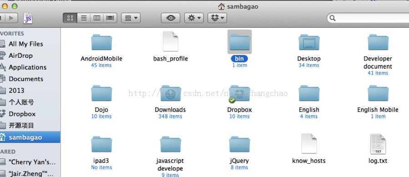Select "Jair.Zheng" shared computer
The width and height of the screenshot is (409, 177).
click(30, 173)
